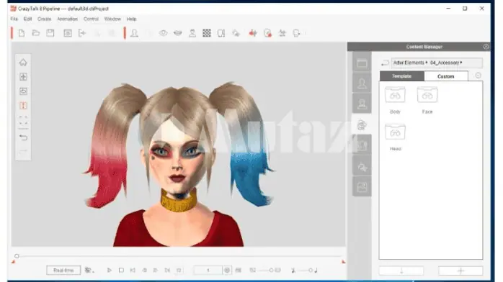Click the talking head profile icon
This screenshot has width=503, height=282.
tap(296, 33)
